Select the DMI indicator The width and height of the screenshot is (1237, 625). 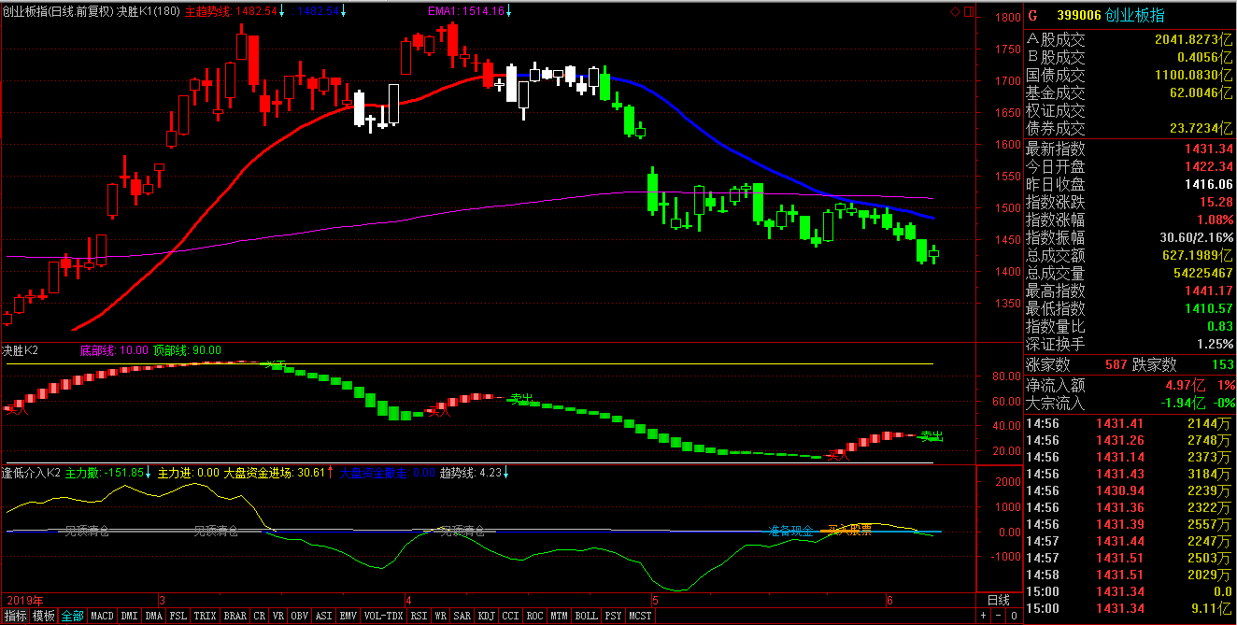pos(129,617)
